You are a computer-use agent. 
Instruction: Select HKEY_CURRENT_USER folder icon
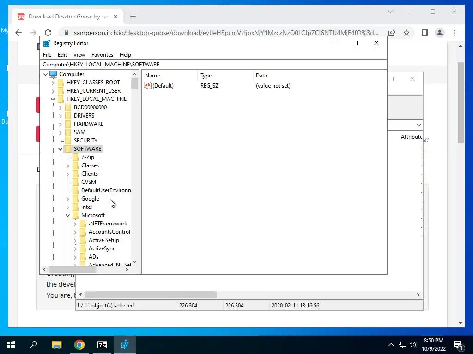click(61, 91)
